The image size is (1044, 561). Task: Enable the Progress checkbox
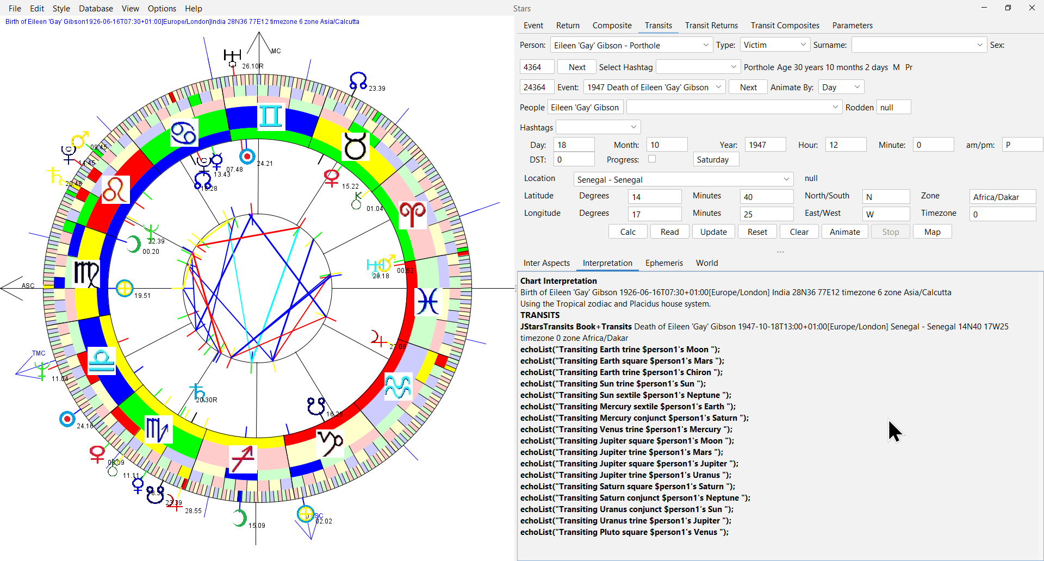point(652,159)
